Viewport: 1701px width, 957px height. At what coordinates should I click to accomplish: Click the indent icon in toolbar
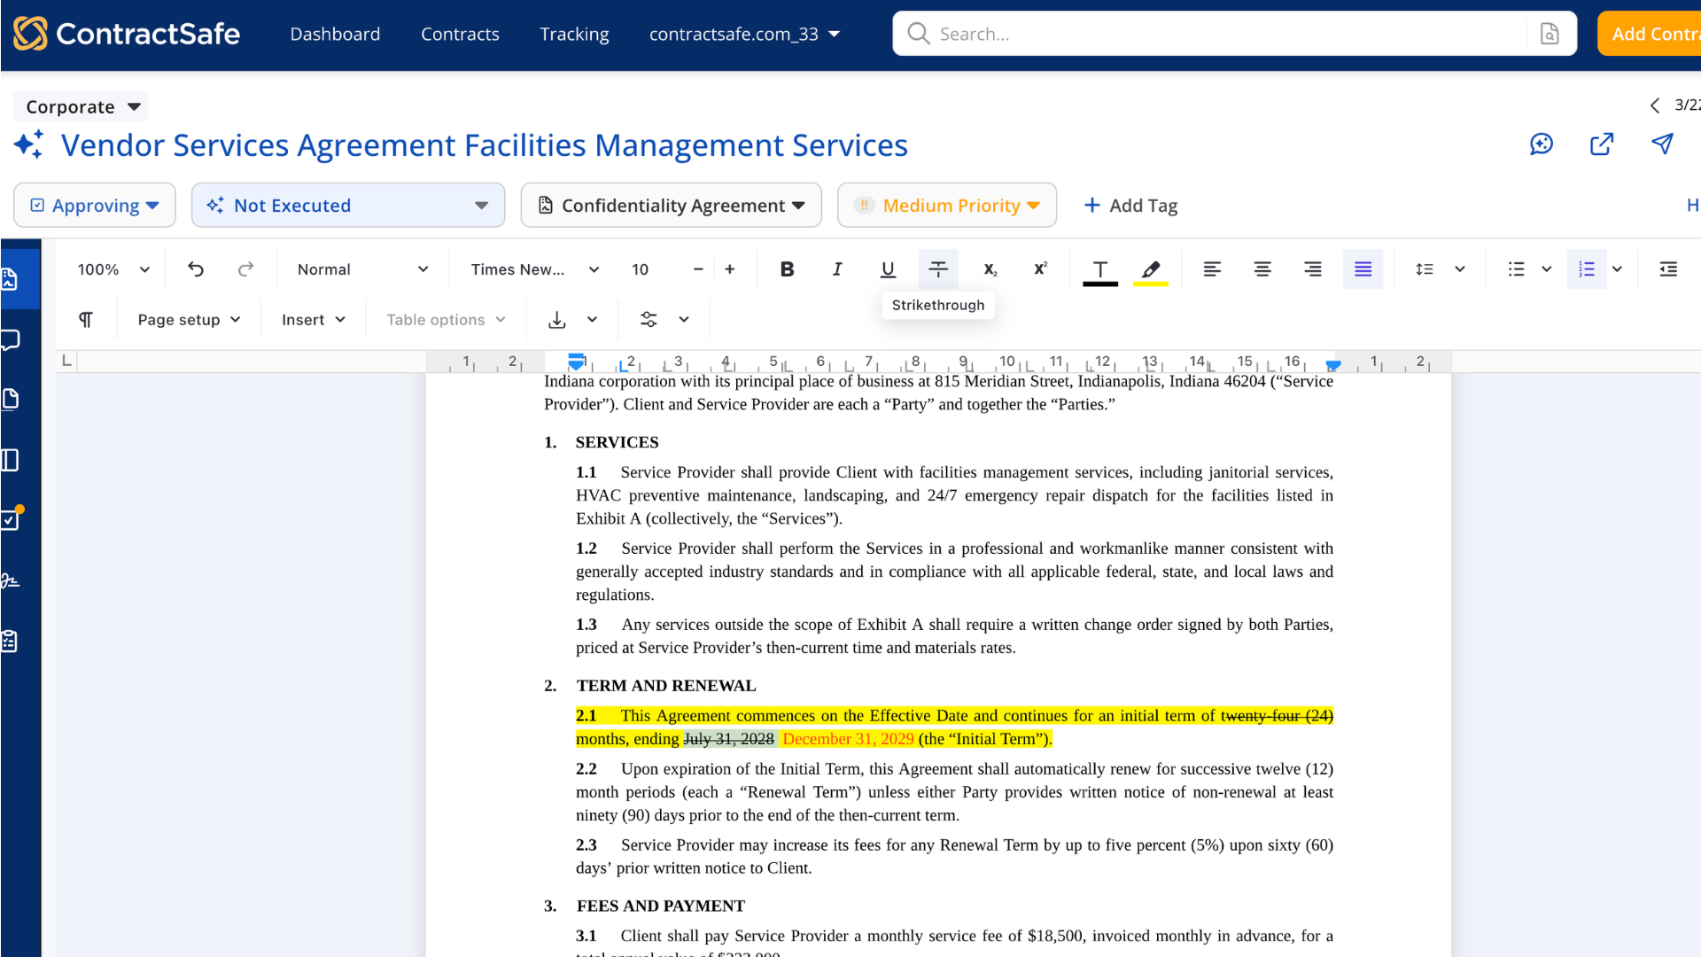[x=1668, y=269]
